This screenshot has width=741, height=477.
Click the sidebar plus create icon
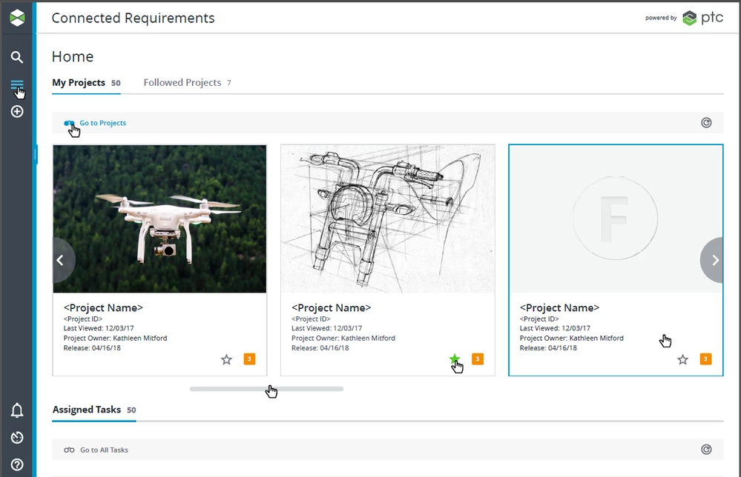click(17, 112)
